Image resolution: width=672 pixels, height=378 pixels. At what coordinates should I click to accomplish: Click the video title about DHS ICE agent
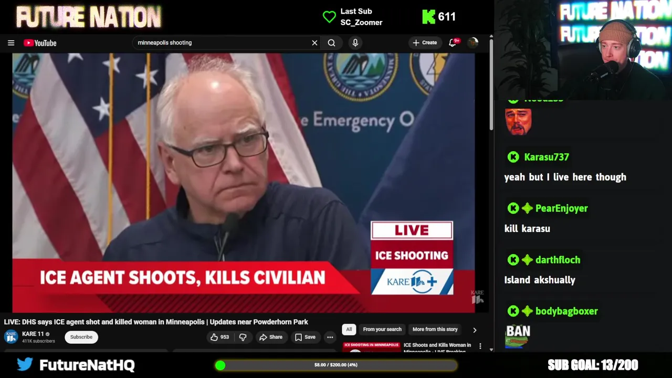(156, 322)
